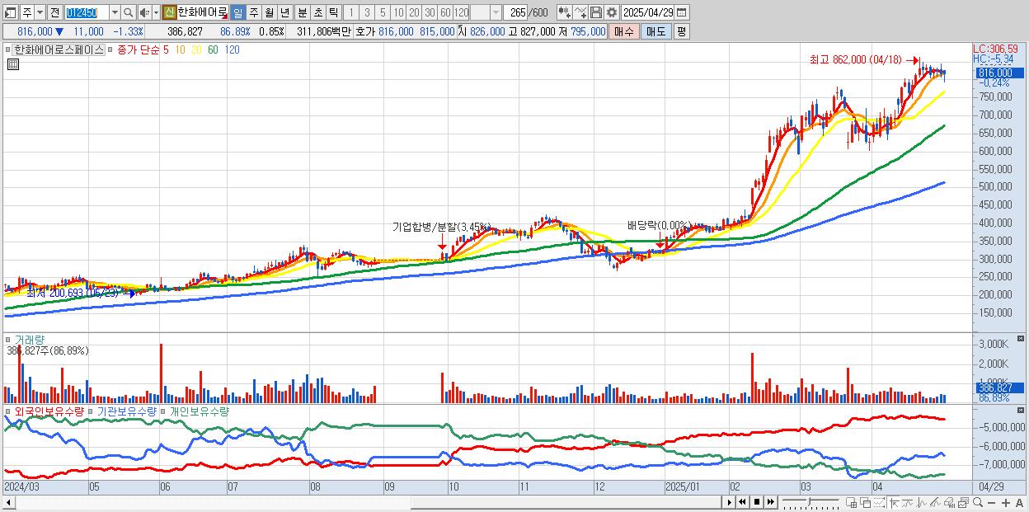Screen dimensions: 1029x512
Task: Choose the 10 interval button
Action: click(398, 12)
